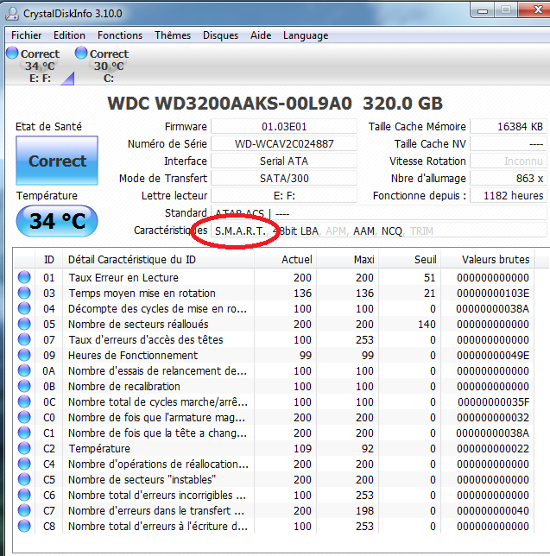Click the Seuil column header
The image size is (550, 556).
409,260
